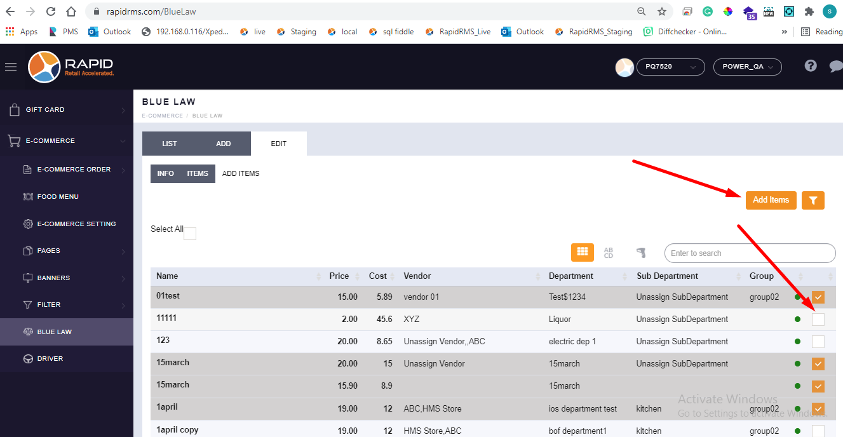Click the orange filter funnel icon
The height and width of the screenshot is (437, 843).
click(813, 200)
